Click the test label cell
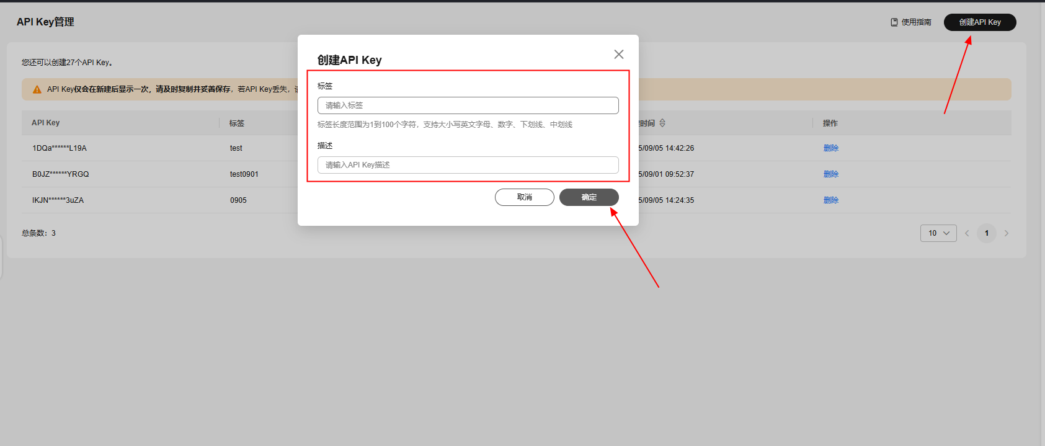Viewport: 1045px width, 446px height. (236, 148)
